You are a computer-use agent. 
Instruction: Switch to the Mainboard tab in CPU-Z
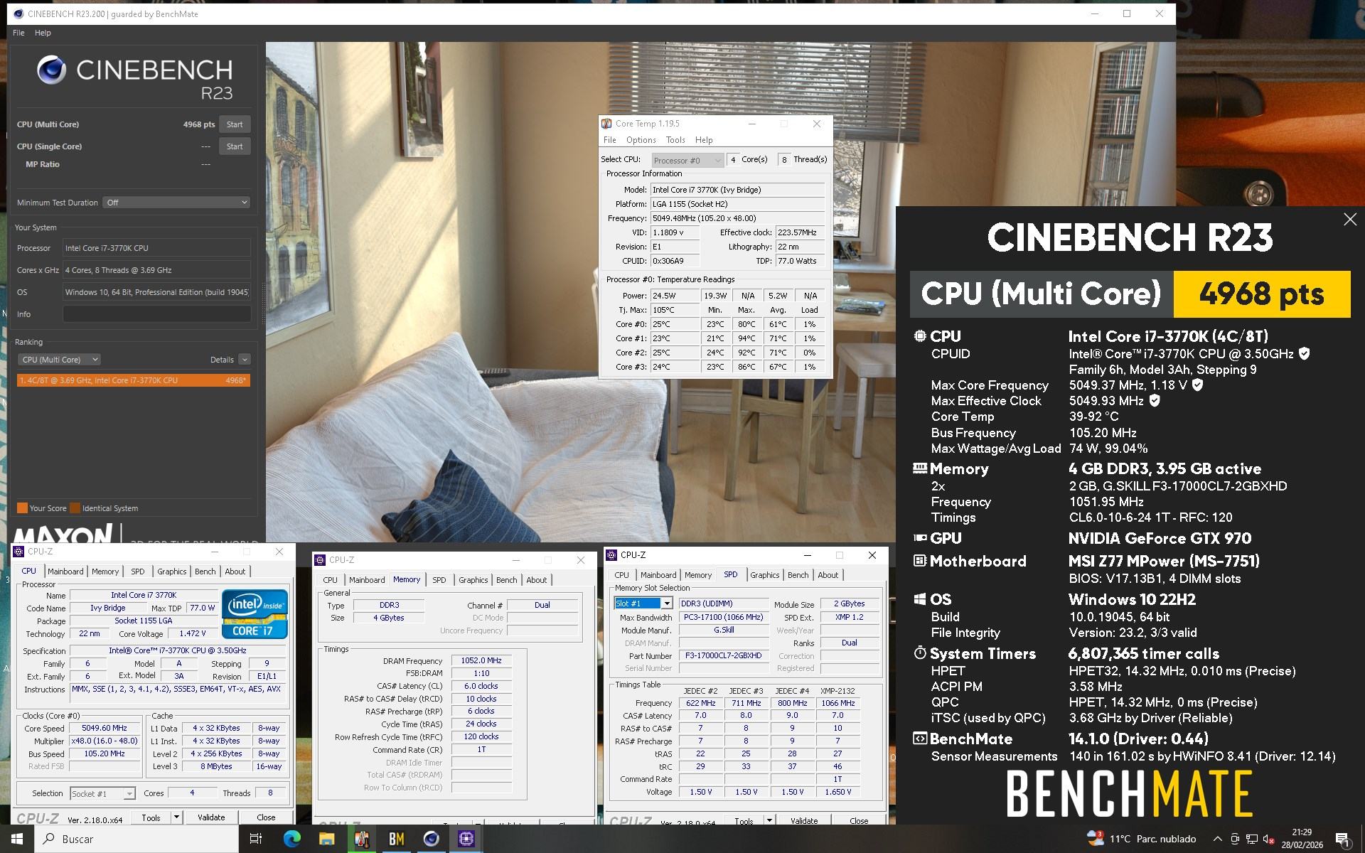pos(65,572)
